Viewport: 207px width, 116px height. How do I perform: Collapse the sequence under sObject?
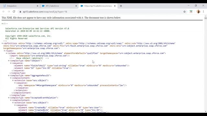(x=11, y=63)
